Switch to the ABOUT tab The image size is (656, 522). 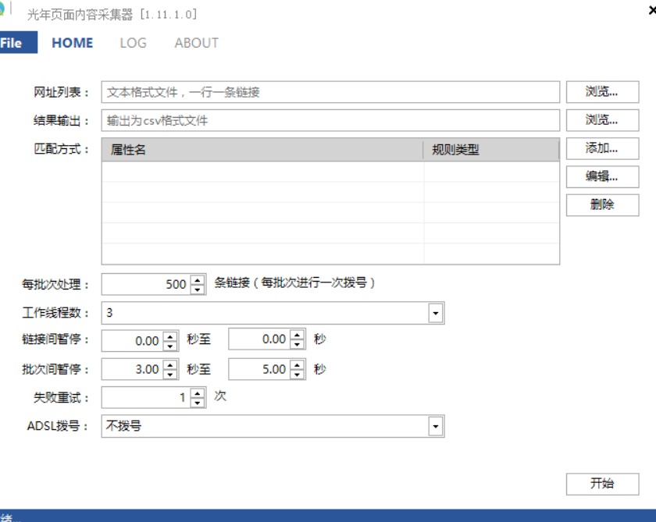point(195,43)
